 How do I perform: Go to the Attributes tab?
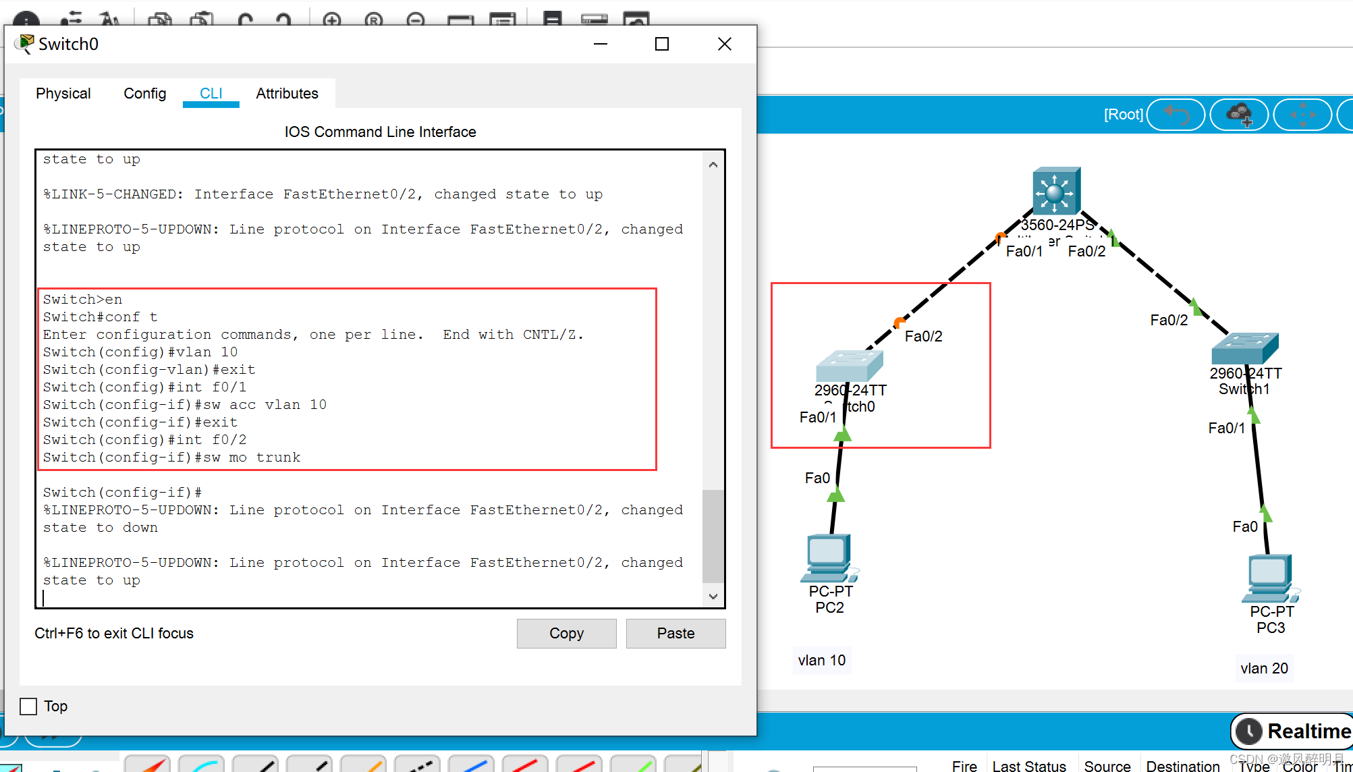[287, 93]
